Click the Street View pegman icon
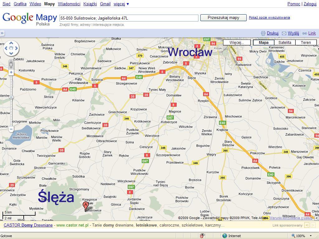This screenshot has height=239, width=319. (x=11, y=64)
